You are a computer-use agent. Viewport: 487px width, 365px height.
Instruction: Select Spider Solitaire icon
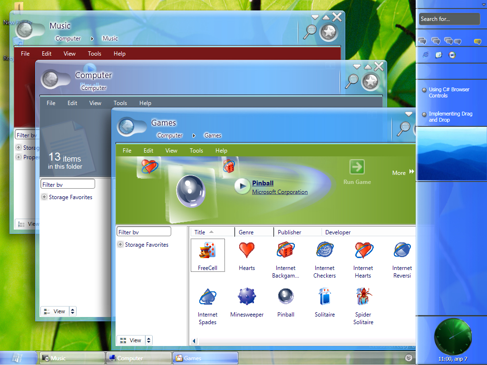[x=363, y=297]
